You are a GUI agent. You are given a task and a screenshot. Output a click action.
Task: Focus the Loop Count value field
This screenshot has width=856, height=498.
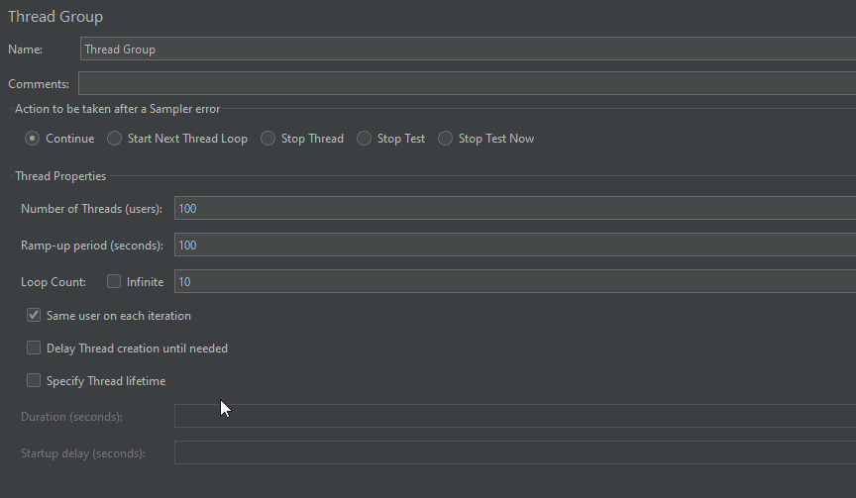(x=515, y=281)
